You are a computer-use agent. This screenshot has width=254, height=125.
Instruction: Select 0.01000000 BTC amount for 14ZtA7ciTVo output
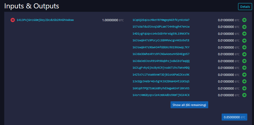click(229, 75)
